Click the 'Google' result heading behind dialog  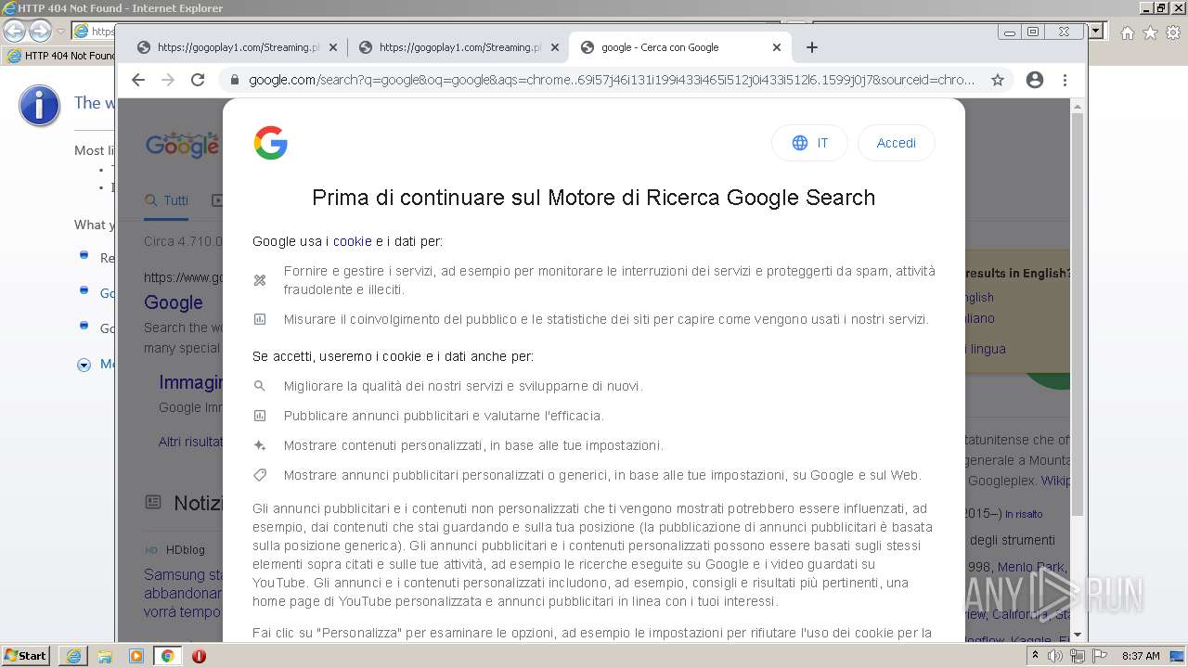(x=174, y=302)
